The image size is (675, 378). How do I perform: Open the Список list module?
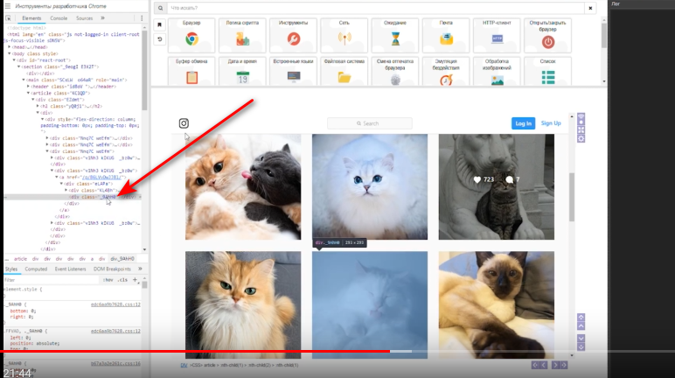coord(548,73)
